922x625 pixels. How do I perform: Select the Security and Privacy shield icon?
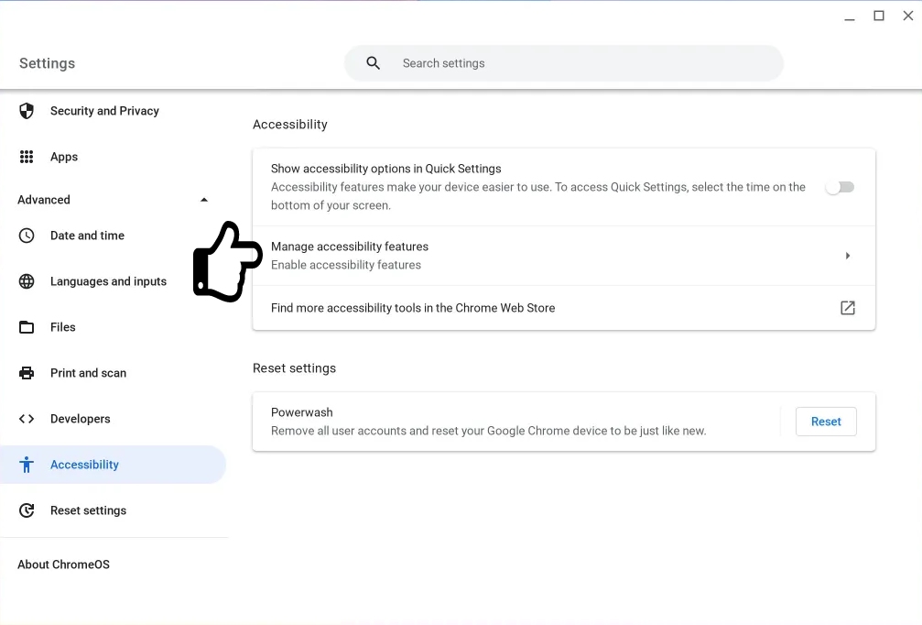[x=27, y=110]
